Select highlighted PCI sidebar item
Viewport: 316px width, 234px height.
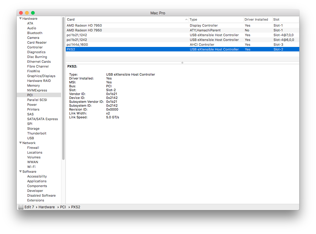tap(39, 95)
